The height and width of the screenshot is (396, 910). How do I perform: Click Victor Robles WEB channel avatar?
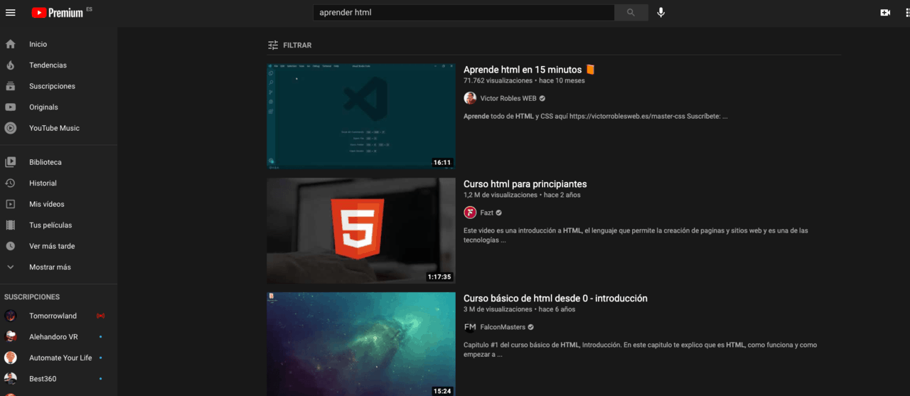pyautogui.click(x=470, y=98)
